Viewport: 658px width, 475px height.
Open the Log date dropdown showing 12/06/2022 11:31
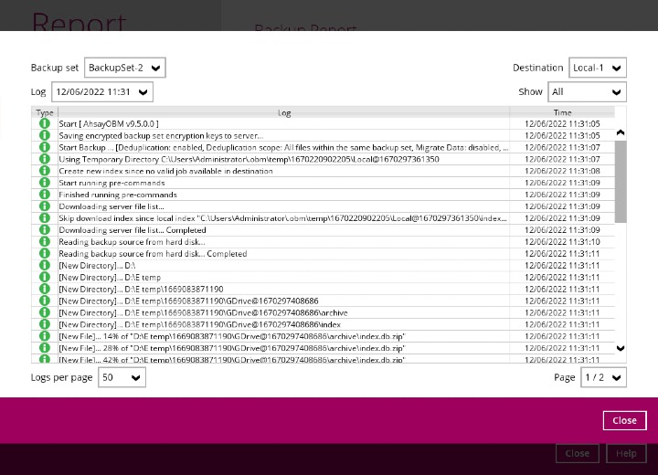point(102,92)
